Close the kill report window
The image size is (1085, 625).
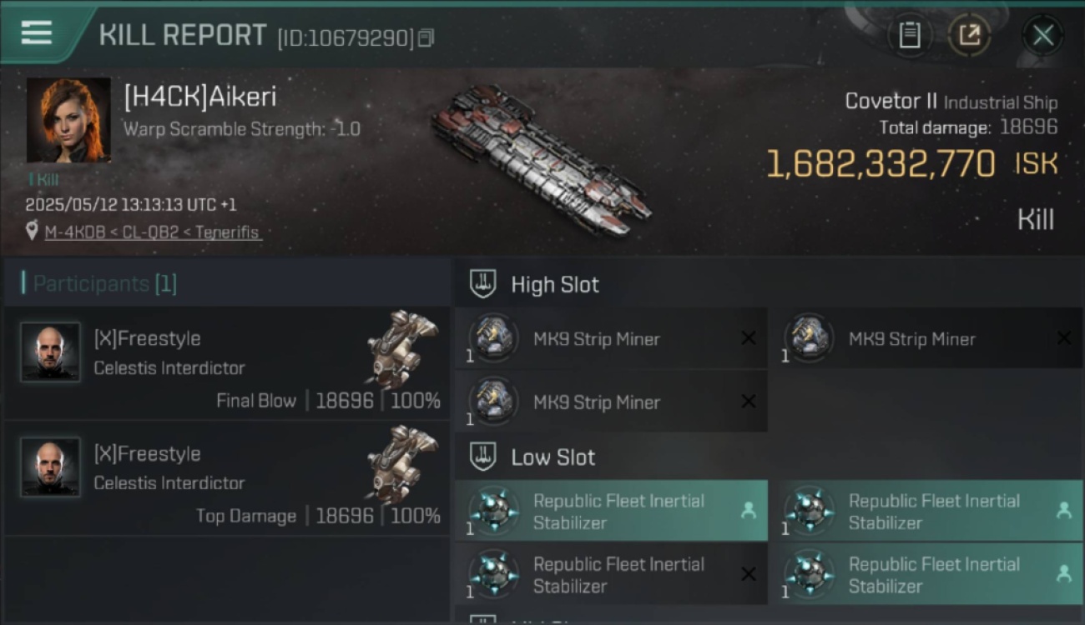click(1042, 35)
